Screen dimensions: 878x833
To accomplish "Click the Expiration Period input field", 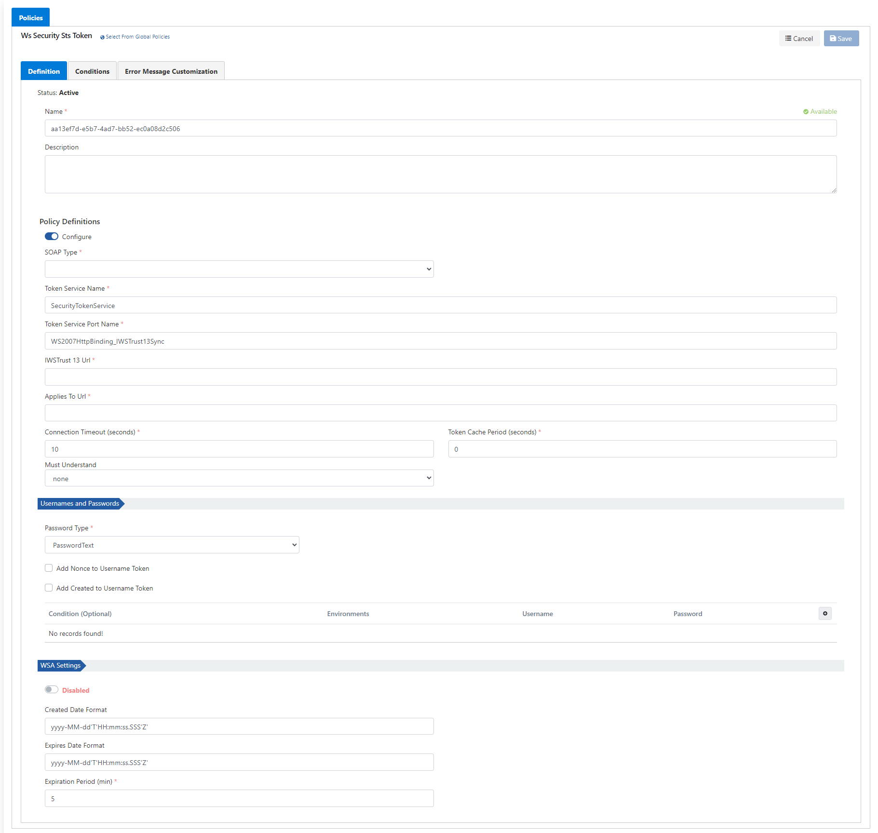I will 239,798.
